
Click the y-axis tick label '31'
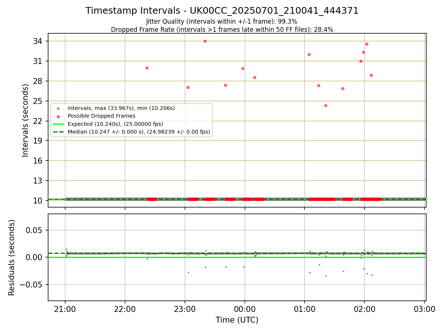click(x=38, y=61)
